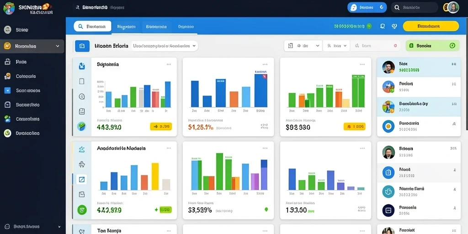468x234 pixels.
Task: Click the search magnifier icon in top-right search box
Action: coord(397,7)
